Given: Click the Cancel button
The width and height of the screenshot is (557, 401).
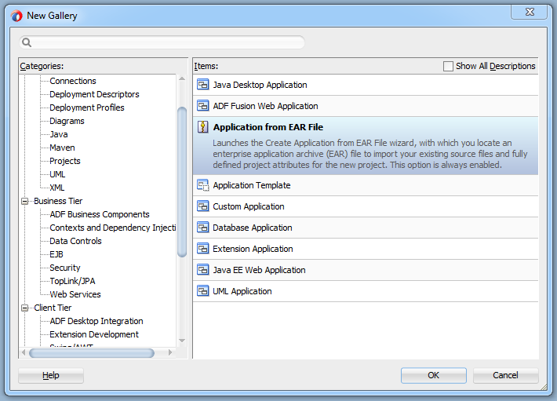Looking at the screenshot, I should (505, 375).
